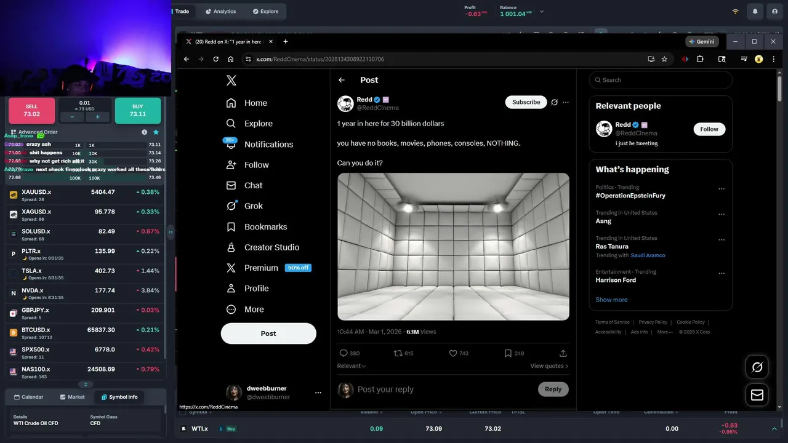Open the Chrome three-dot menu
The width and height of the screenshot is (788, 443).
click(x=774, y=59)
